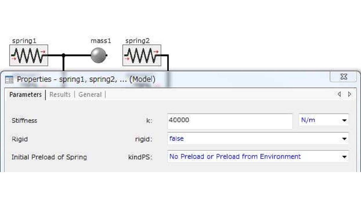Select the spring2 component icon
This screenshot has height=203, width=361.
142,55
